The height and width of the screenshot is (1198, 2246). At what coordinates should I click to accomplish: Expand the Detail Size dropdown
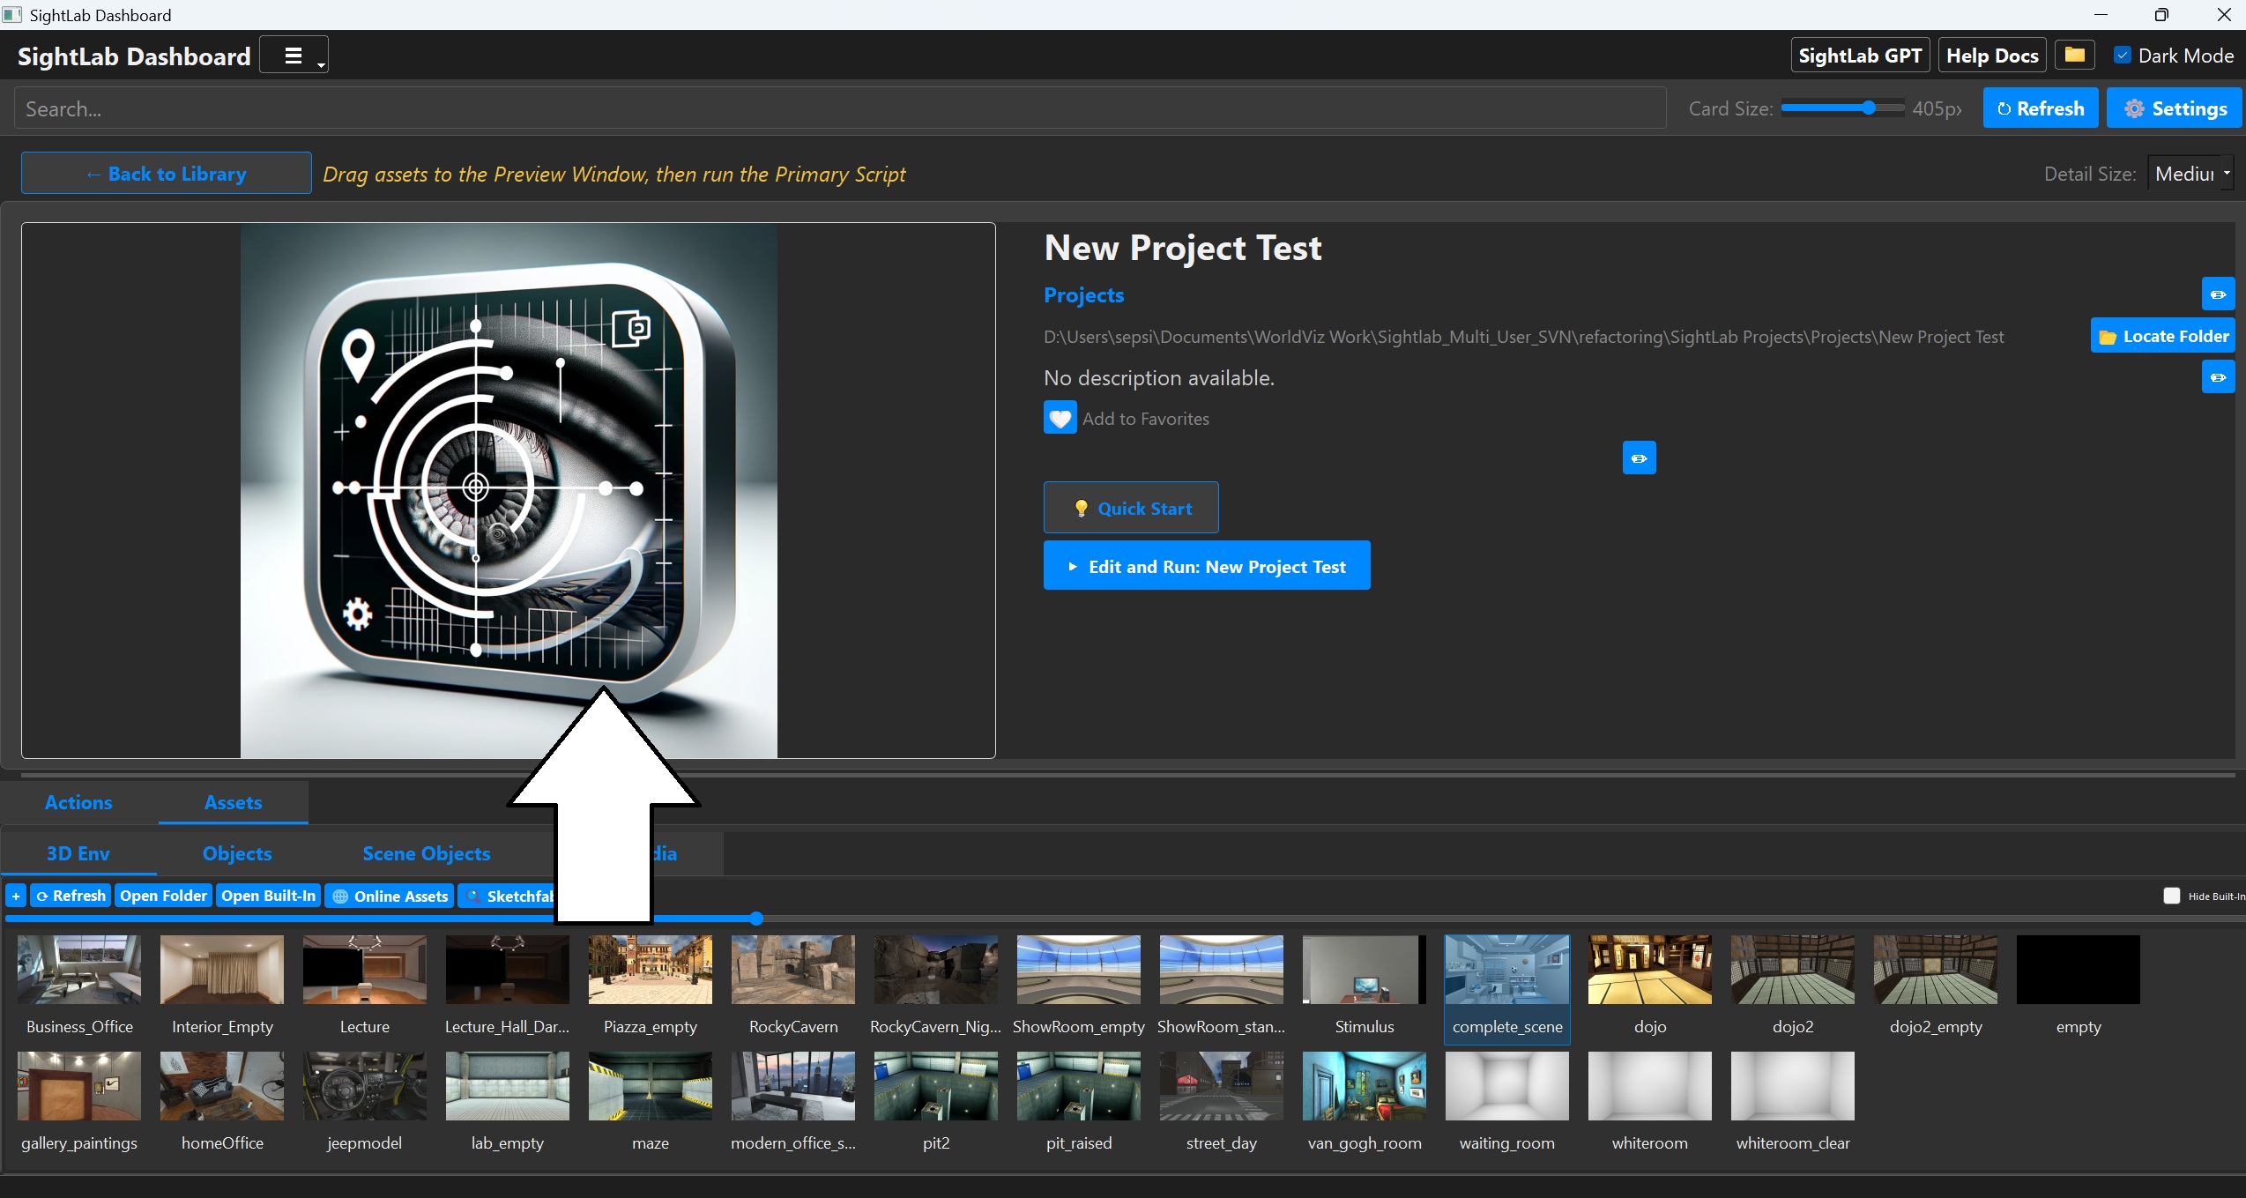[x=2190, y=174]
